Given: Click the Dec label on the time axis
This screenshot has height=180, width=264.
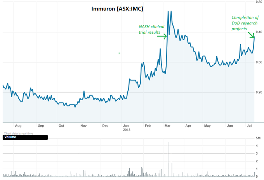Looking at the screenshot, I should point(105,125).
